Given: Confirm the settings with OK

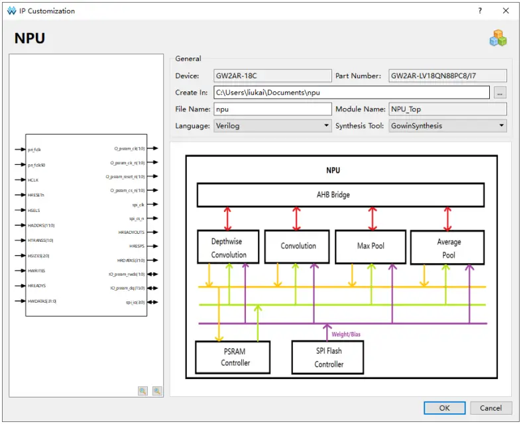Looking at the screenshot, I should pyautogui.click(x=444, y=407).
